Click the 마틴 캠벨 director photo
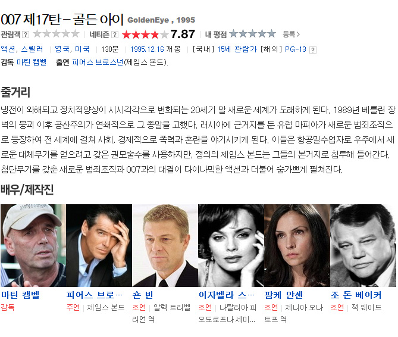 tap(33, 245)
